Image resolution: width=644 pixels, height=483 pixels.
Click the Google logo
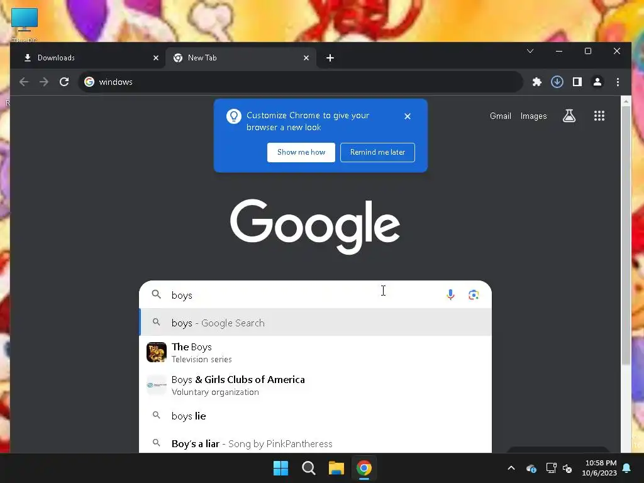(315, 226)
